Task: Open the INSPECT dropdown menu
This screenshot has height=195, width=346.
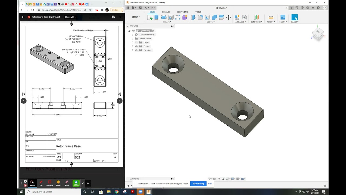Action: [x=271, y=22]
